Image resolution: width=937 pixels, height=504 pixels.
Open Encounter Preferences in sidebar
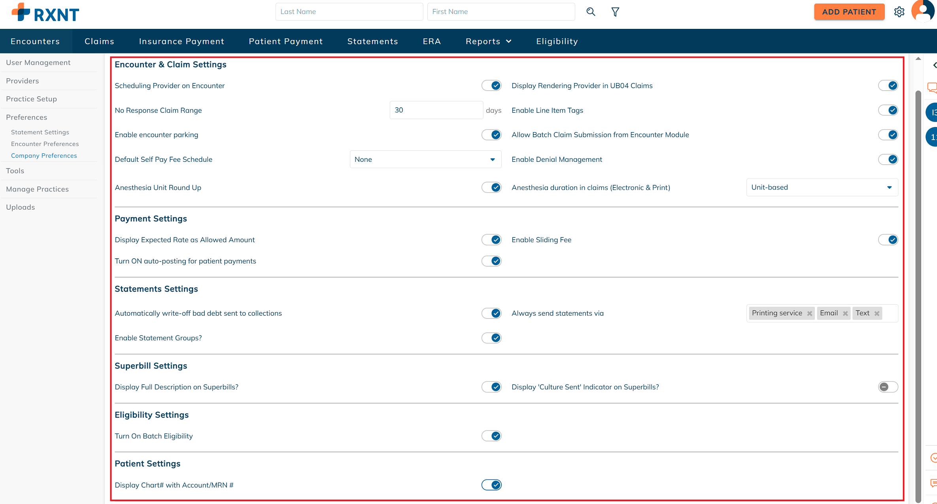(45, 144)
